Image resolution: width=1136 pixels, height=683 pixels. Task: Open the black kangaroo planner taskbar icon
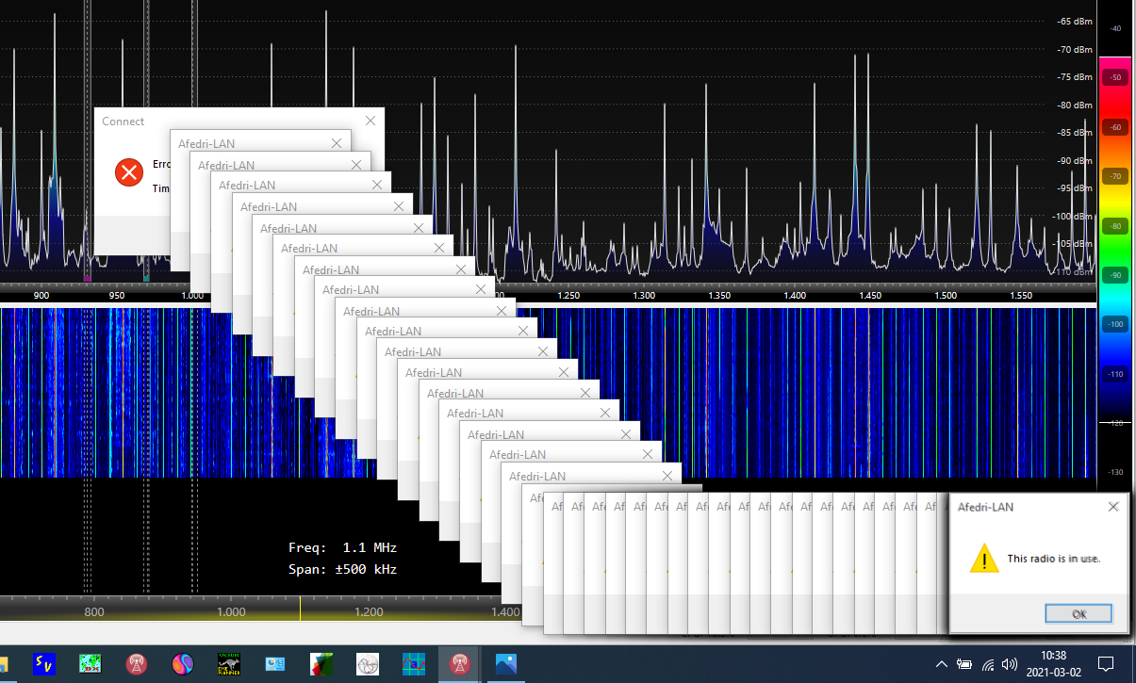[x=228, y=664]
